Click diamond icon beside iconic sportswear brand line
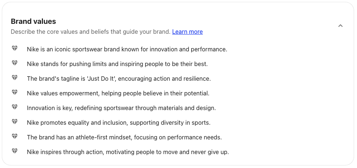 pyautogui.click(x=15, y=48)
